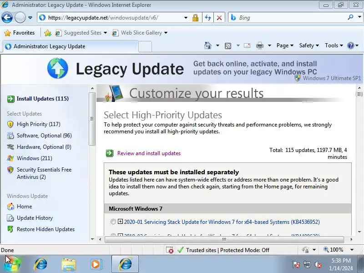Open Windows Explorer from the taskbar
Viewport: 364px width, 273px height.
(69, 264)
